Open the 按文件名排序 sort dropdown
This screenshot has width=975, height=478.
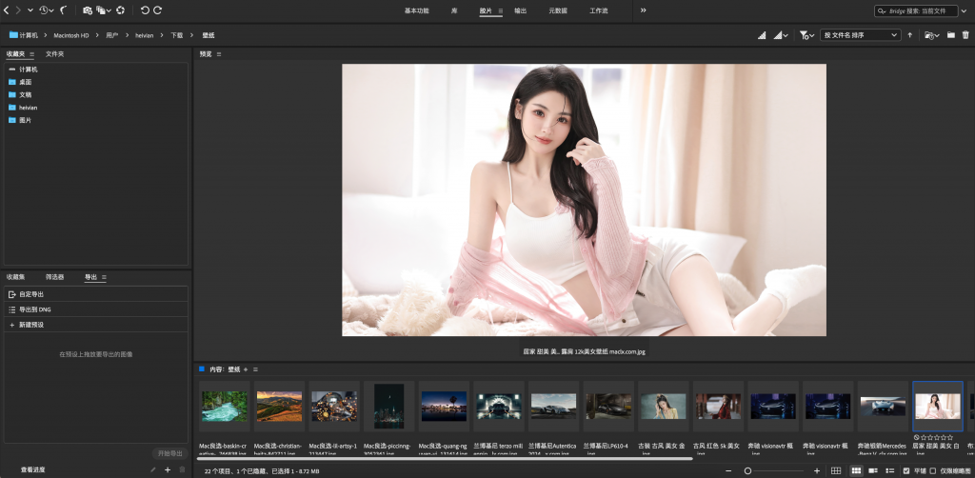point(860,35)
